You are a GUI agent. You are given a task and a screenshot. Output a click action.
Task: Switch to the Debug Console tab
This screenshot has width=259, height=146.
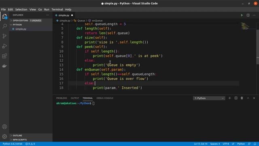tap(105, 98)
